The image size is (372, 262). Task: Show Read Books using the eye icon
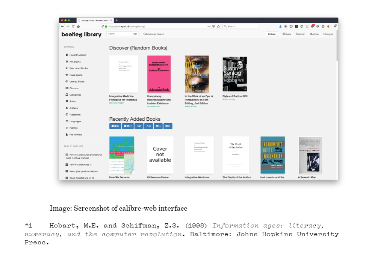(67, 75)
